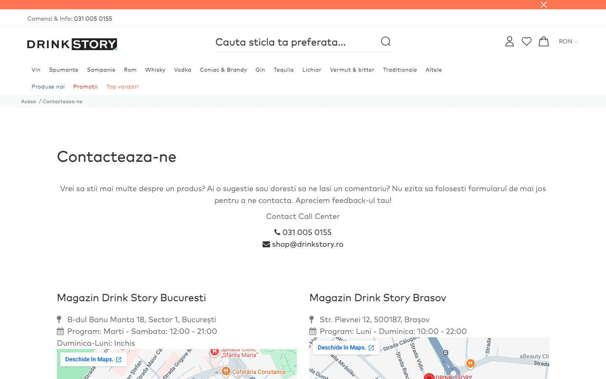The width and height of the screenshot is (606, 379).
Task: Close the orange top banner
Action: 544,5
